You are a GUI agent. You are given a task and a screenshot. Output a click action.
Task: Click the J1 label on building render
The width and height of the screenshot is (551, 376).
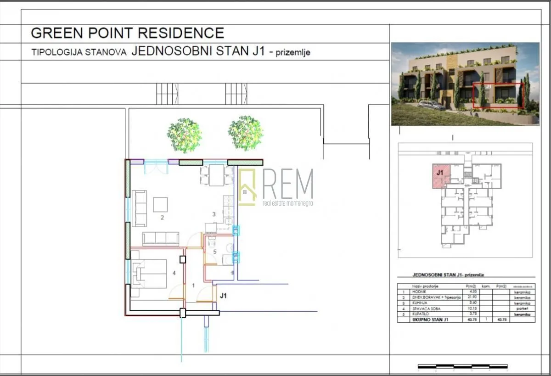click(x=488, y=86)
